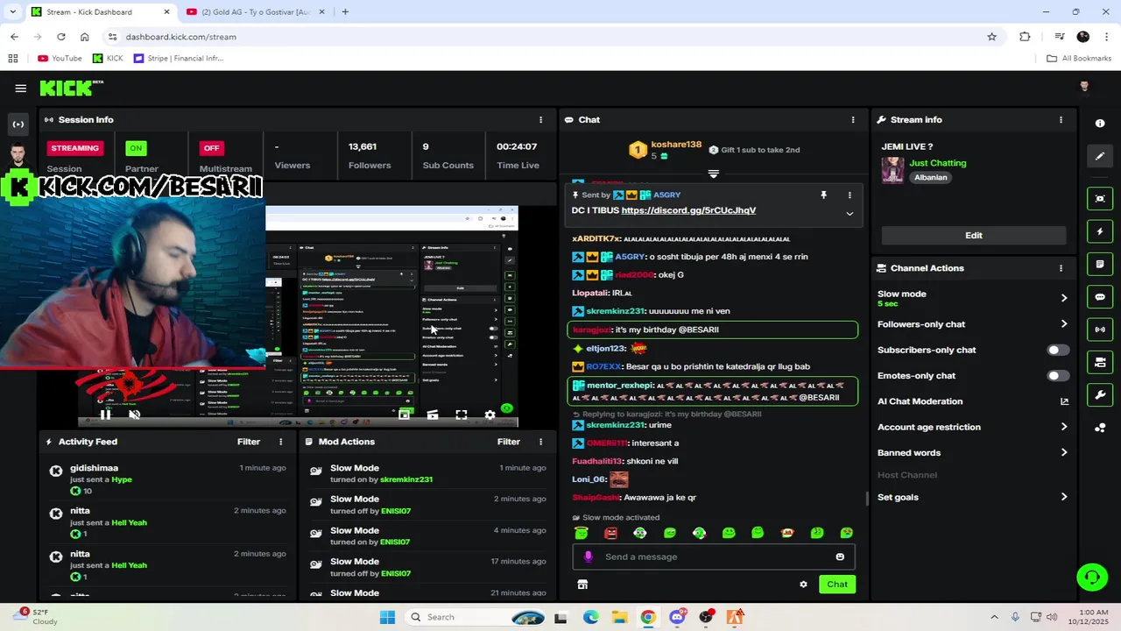
Task: Click the Send a message input field
Action: [714, 557]
